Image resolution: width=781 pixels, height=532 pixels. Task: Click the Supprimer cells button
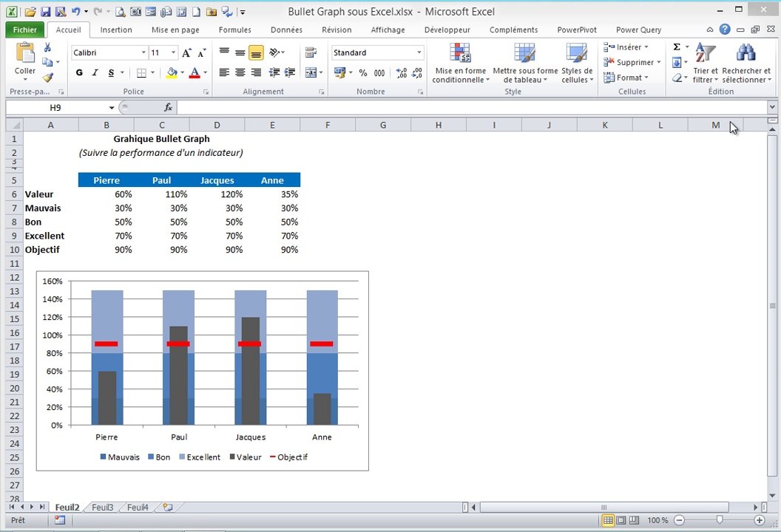(632, 62)
